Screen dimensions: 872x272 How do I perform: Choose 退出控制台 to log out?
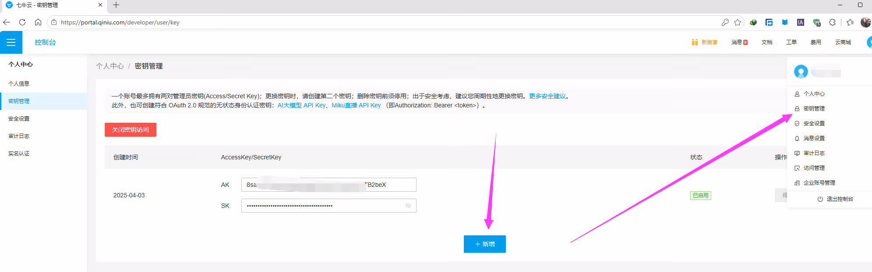click(x=835, y=199)
